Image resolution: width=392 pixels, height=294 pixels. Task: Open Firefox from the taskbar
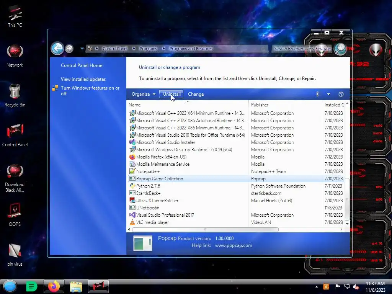(x=54, y=286)
